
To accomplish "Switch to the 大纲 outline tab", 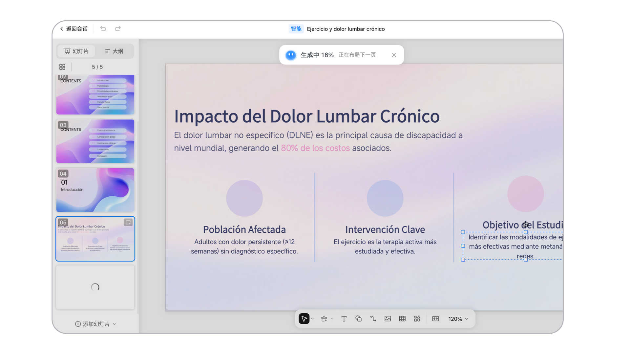I will click(x=114, y=51).
